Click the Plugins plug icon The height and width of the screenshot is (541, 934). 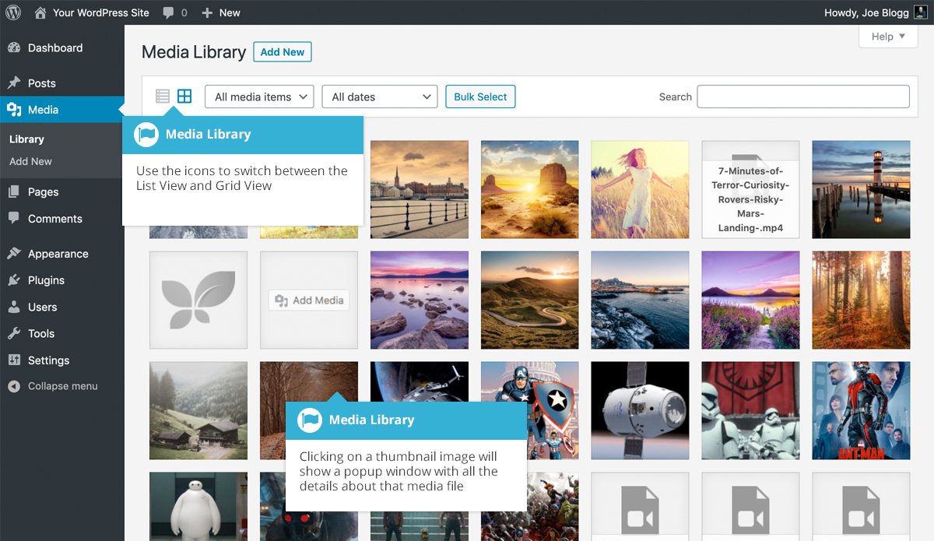coord(14,280)
